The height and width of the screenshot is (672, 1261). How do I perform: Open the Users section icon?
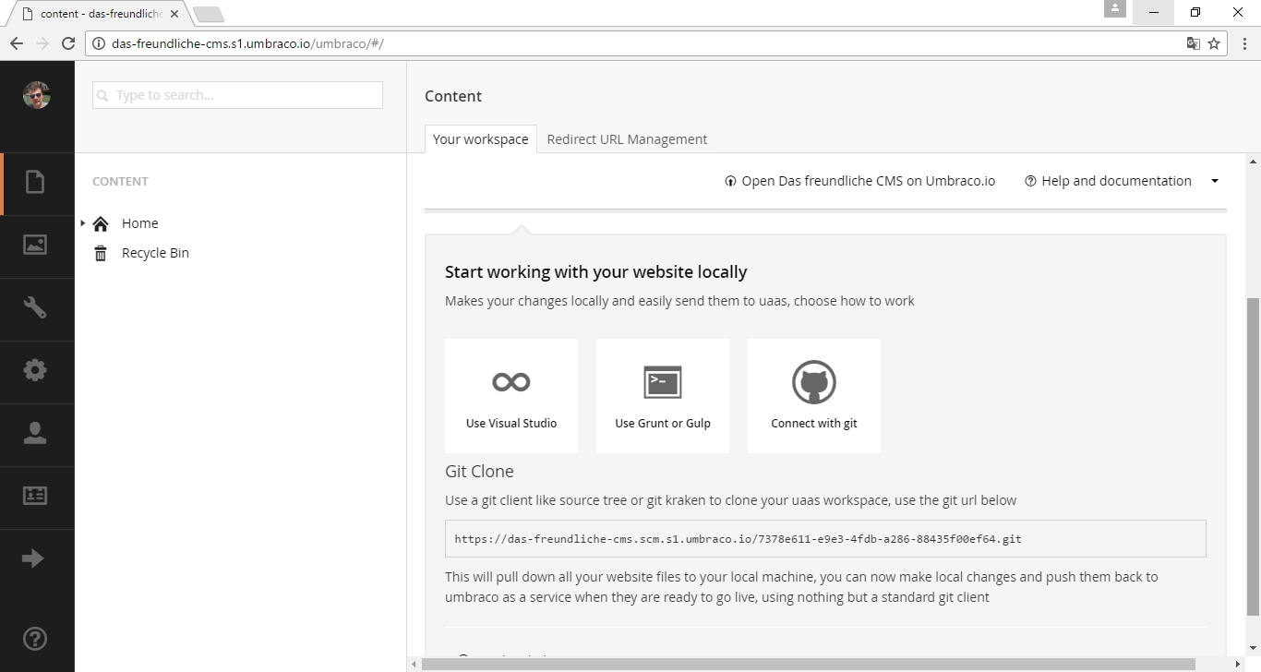[x=35, y=434]
